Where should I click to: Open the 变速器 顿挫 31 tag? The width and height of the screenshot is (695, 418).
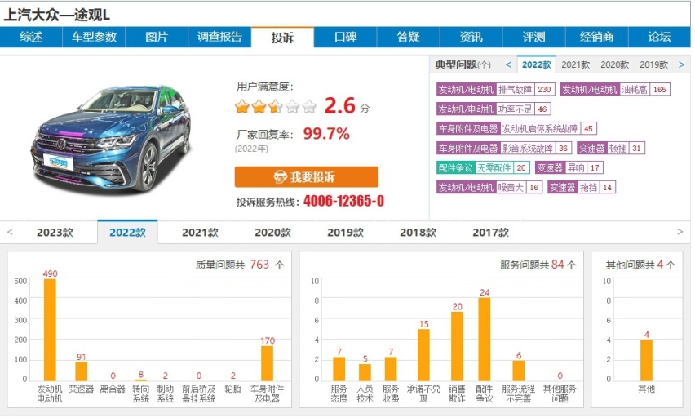click(611, 149)
